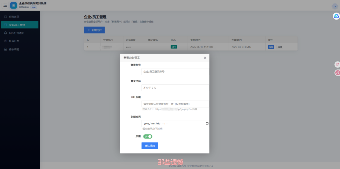Image resolution: width=340 pixels, height=169 pixels.
Task: Click 编辑 button in row 1
Action: [x=271, y=47]
